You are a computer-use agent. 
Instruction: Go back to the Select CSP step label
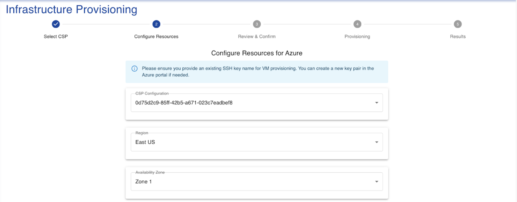56,37
